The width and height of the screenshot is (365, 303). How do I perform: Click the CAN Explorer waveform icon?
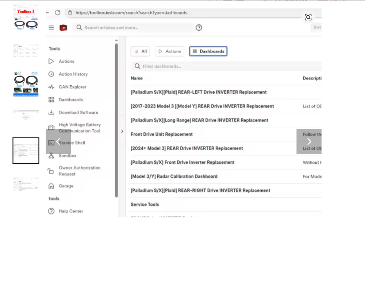click(51, 87)
